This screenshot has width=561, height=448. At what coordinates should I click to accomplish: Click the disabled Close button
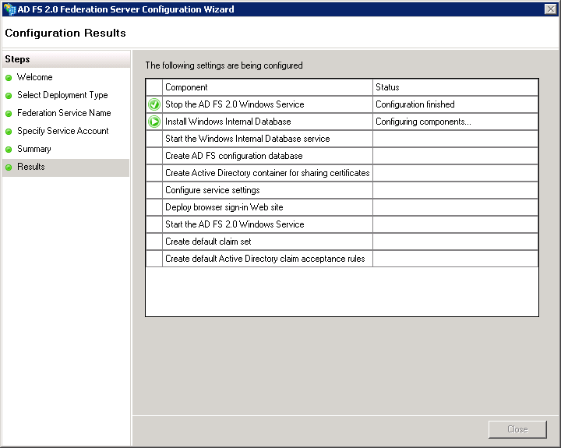point(517,429)
